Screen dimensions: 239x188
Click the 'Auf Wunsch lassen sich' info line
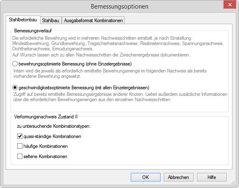(x=101, y=55)
